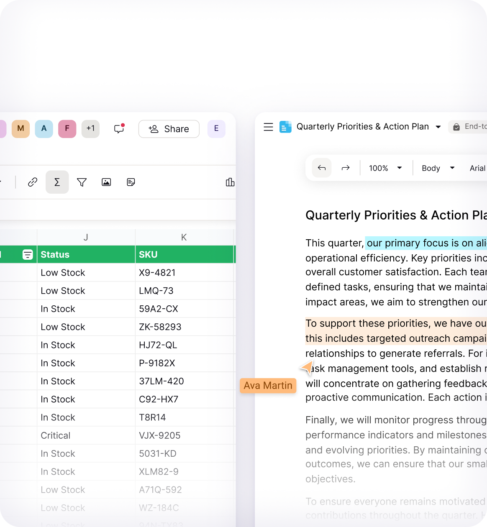The image size is (487, 527).
Task: Click the +1 more collaborators badge
Action: click(90, 129)
